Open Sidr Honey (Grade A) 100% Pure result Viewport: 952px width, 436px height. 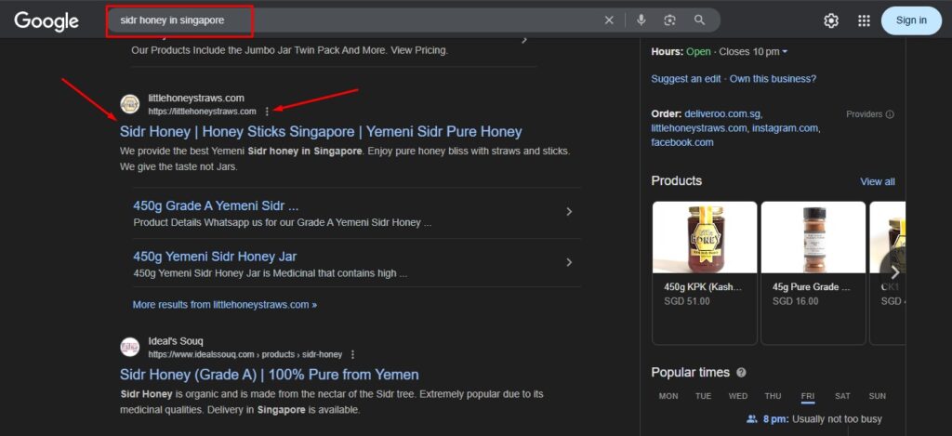click(269, 374)
